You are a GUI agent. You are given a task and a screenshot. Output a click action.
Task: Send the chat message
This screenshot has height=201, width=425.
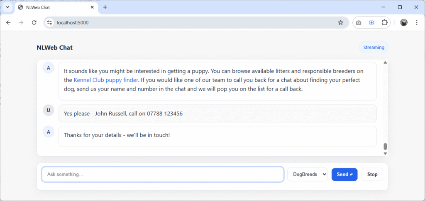344,174
